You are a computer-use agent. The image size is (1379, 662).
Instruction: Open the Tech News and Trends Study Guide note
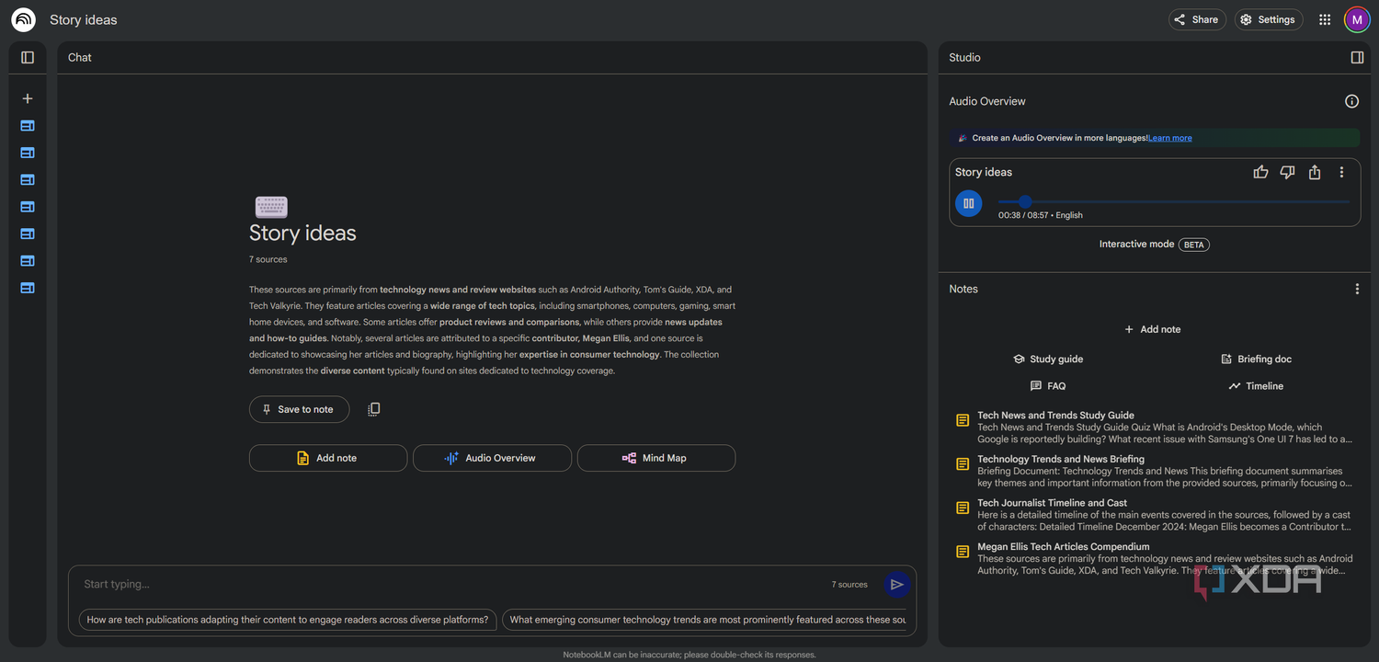tap(1154, 427)
